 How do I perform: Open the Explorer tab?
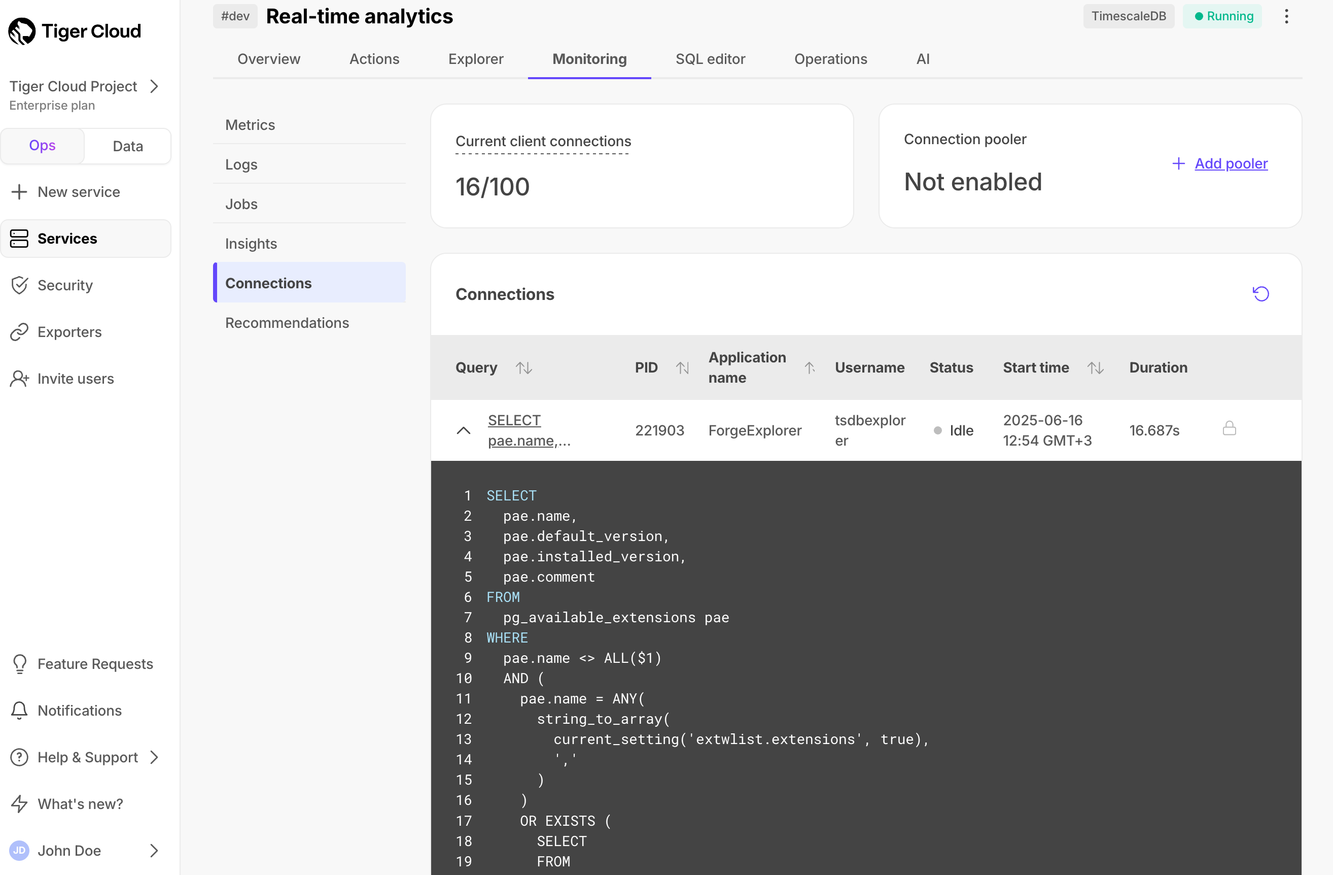click(x=475, y=59)
